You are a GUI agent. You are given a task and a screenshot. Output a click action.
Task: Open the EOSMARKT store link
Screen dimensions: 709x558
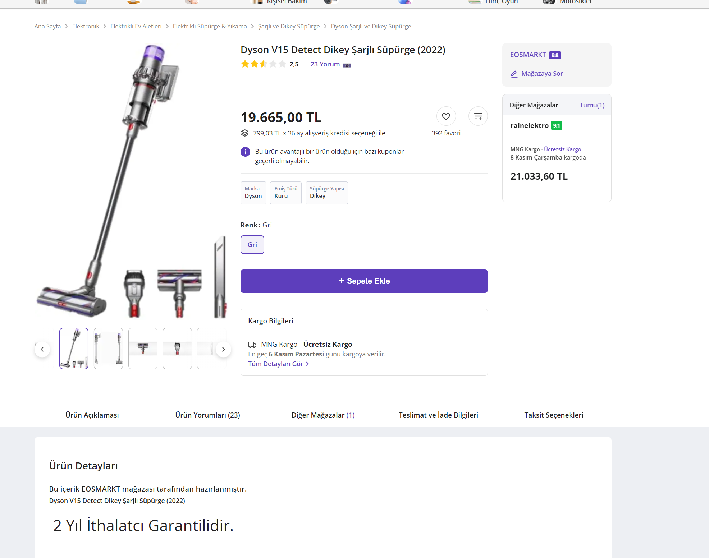tap(528, 55)
